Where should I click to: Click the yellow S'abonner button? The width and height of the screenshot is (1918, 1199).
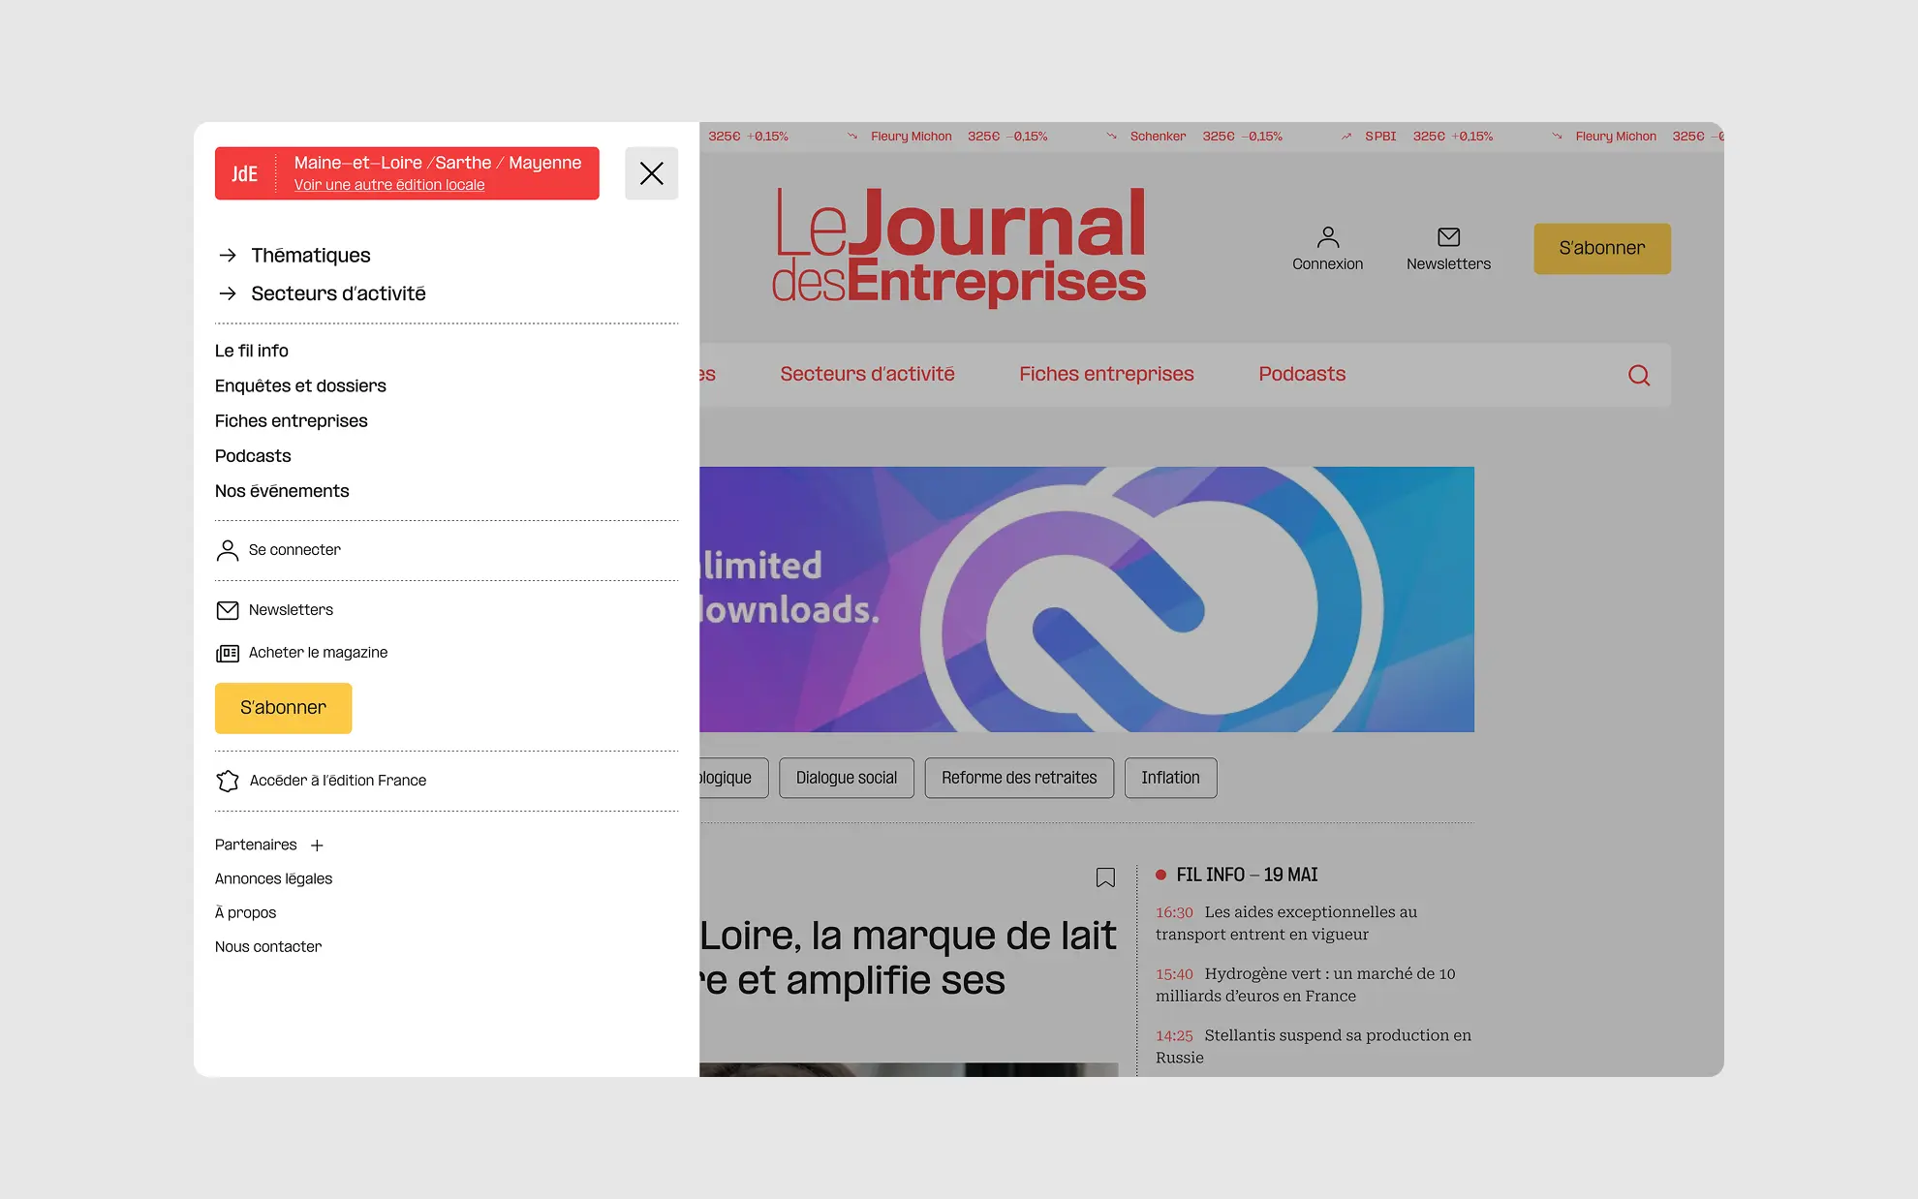pos(283,708)
